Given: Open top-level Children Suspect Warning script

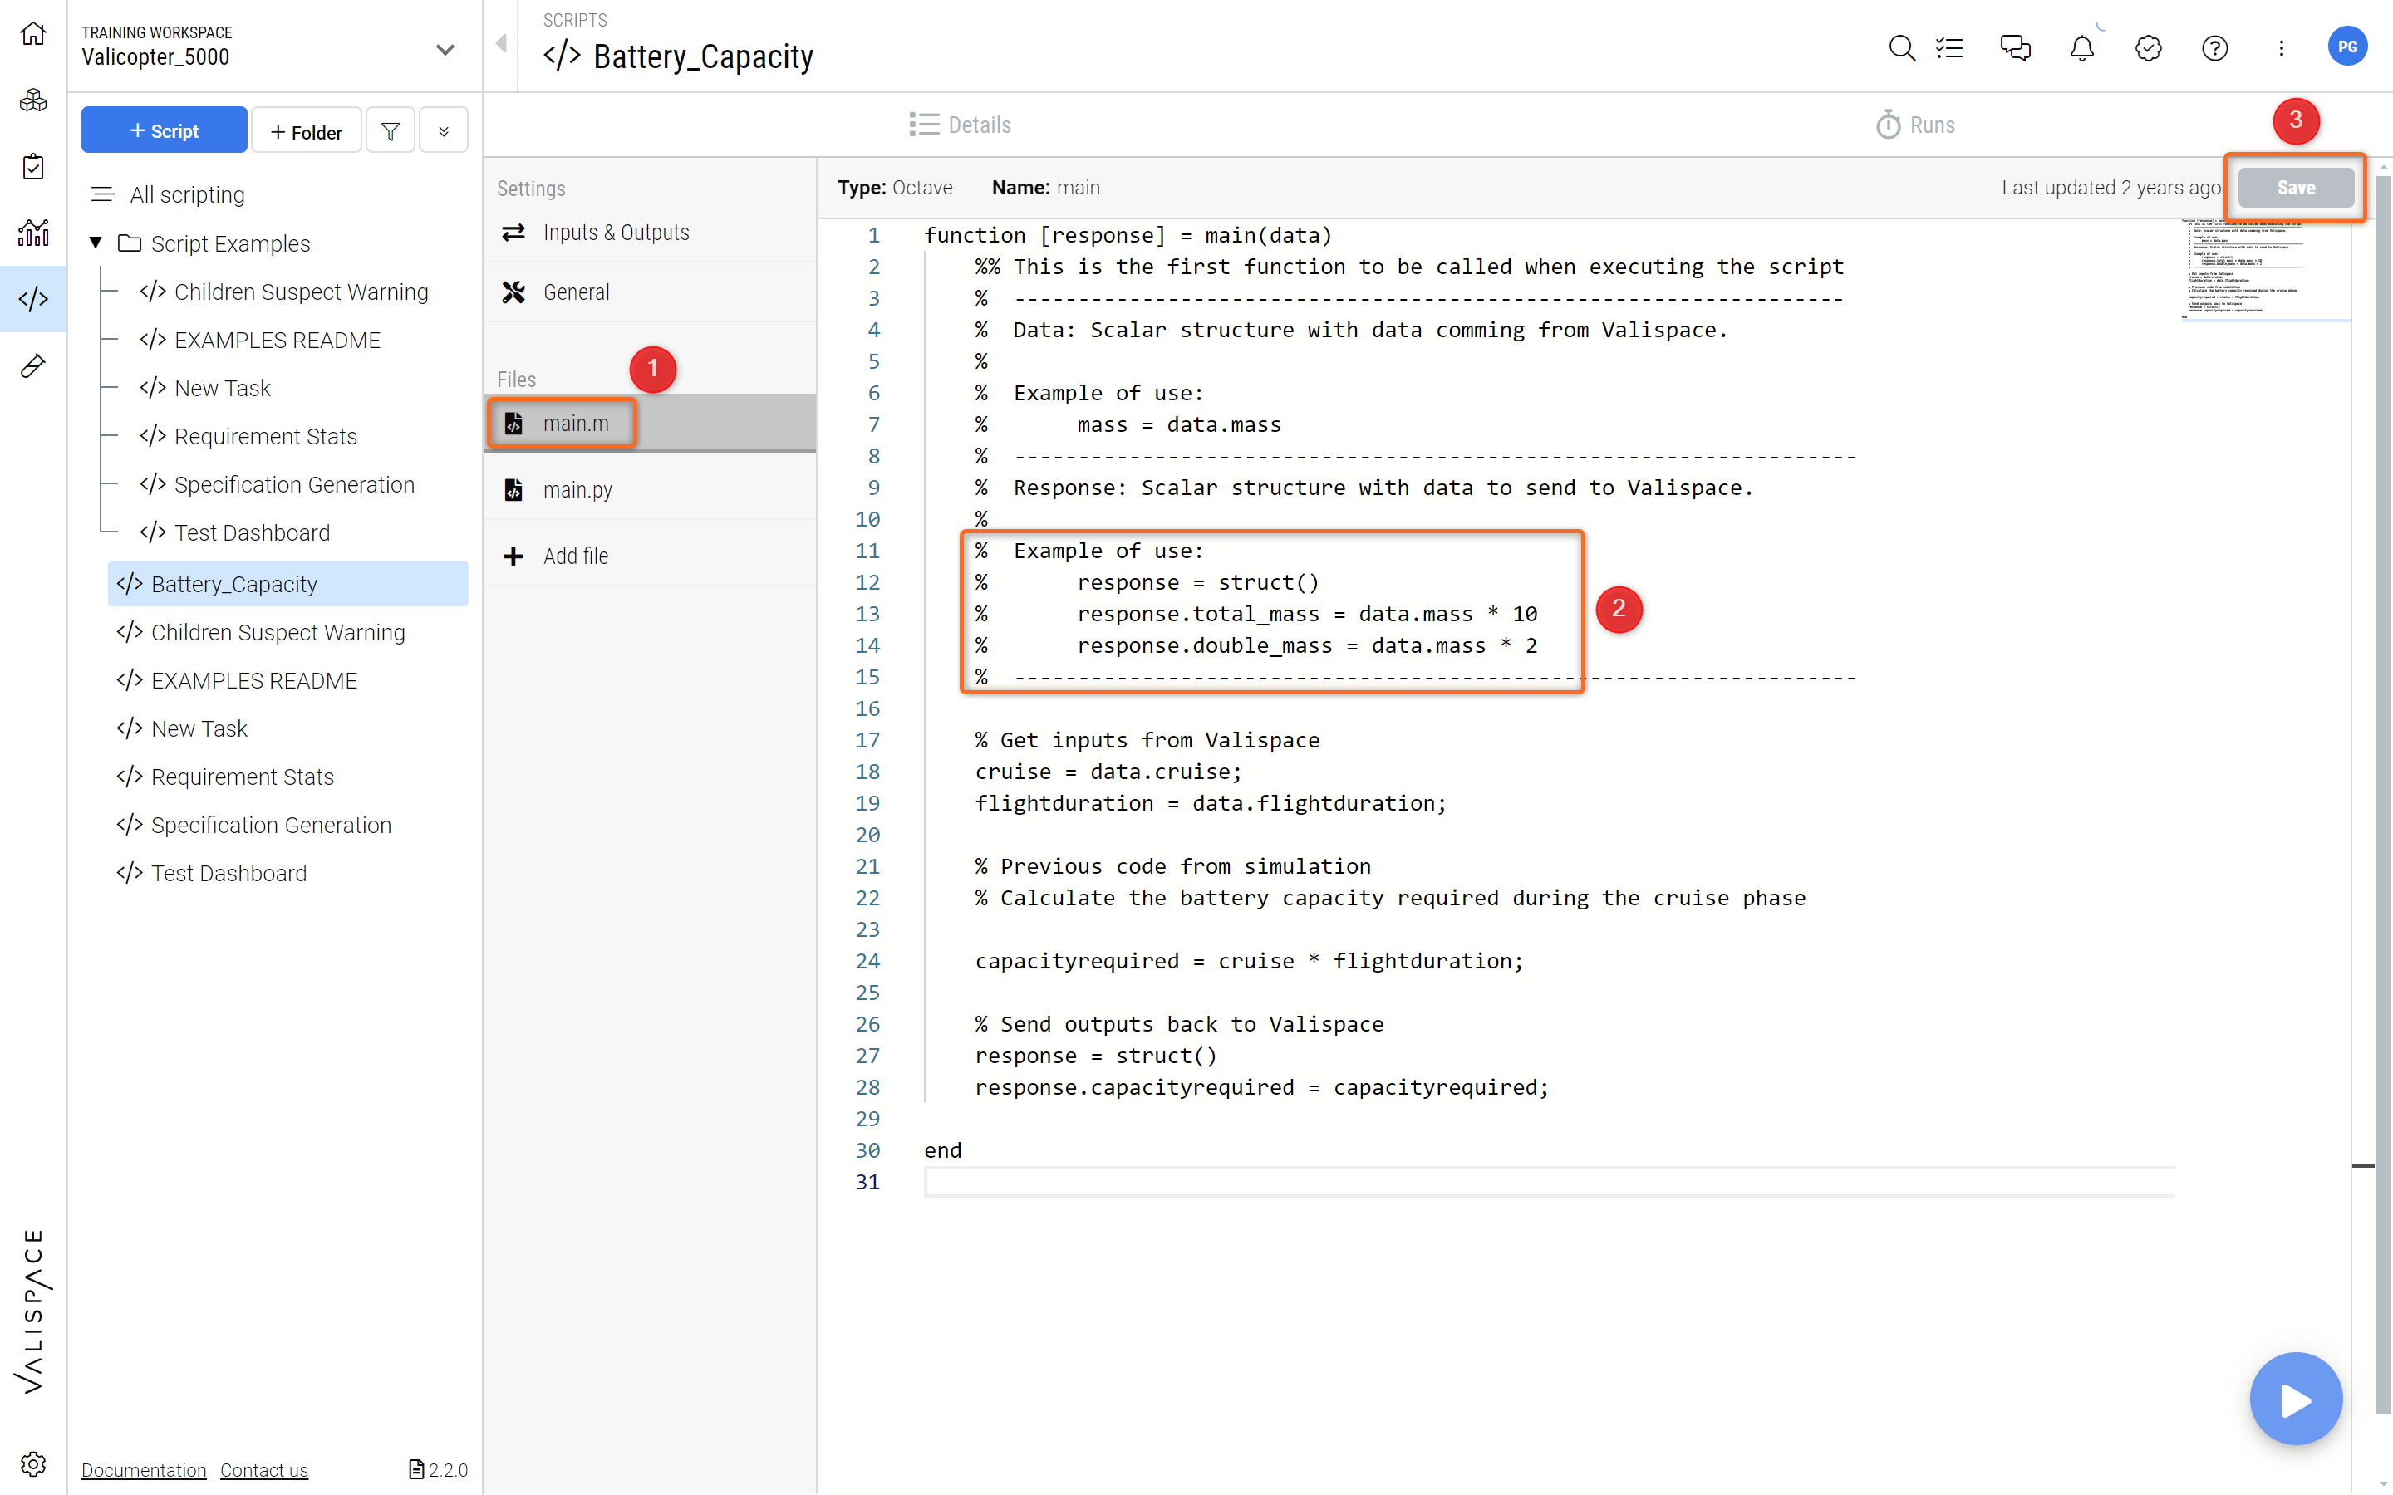Looking at the screenshot, I should point(278,632).
